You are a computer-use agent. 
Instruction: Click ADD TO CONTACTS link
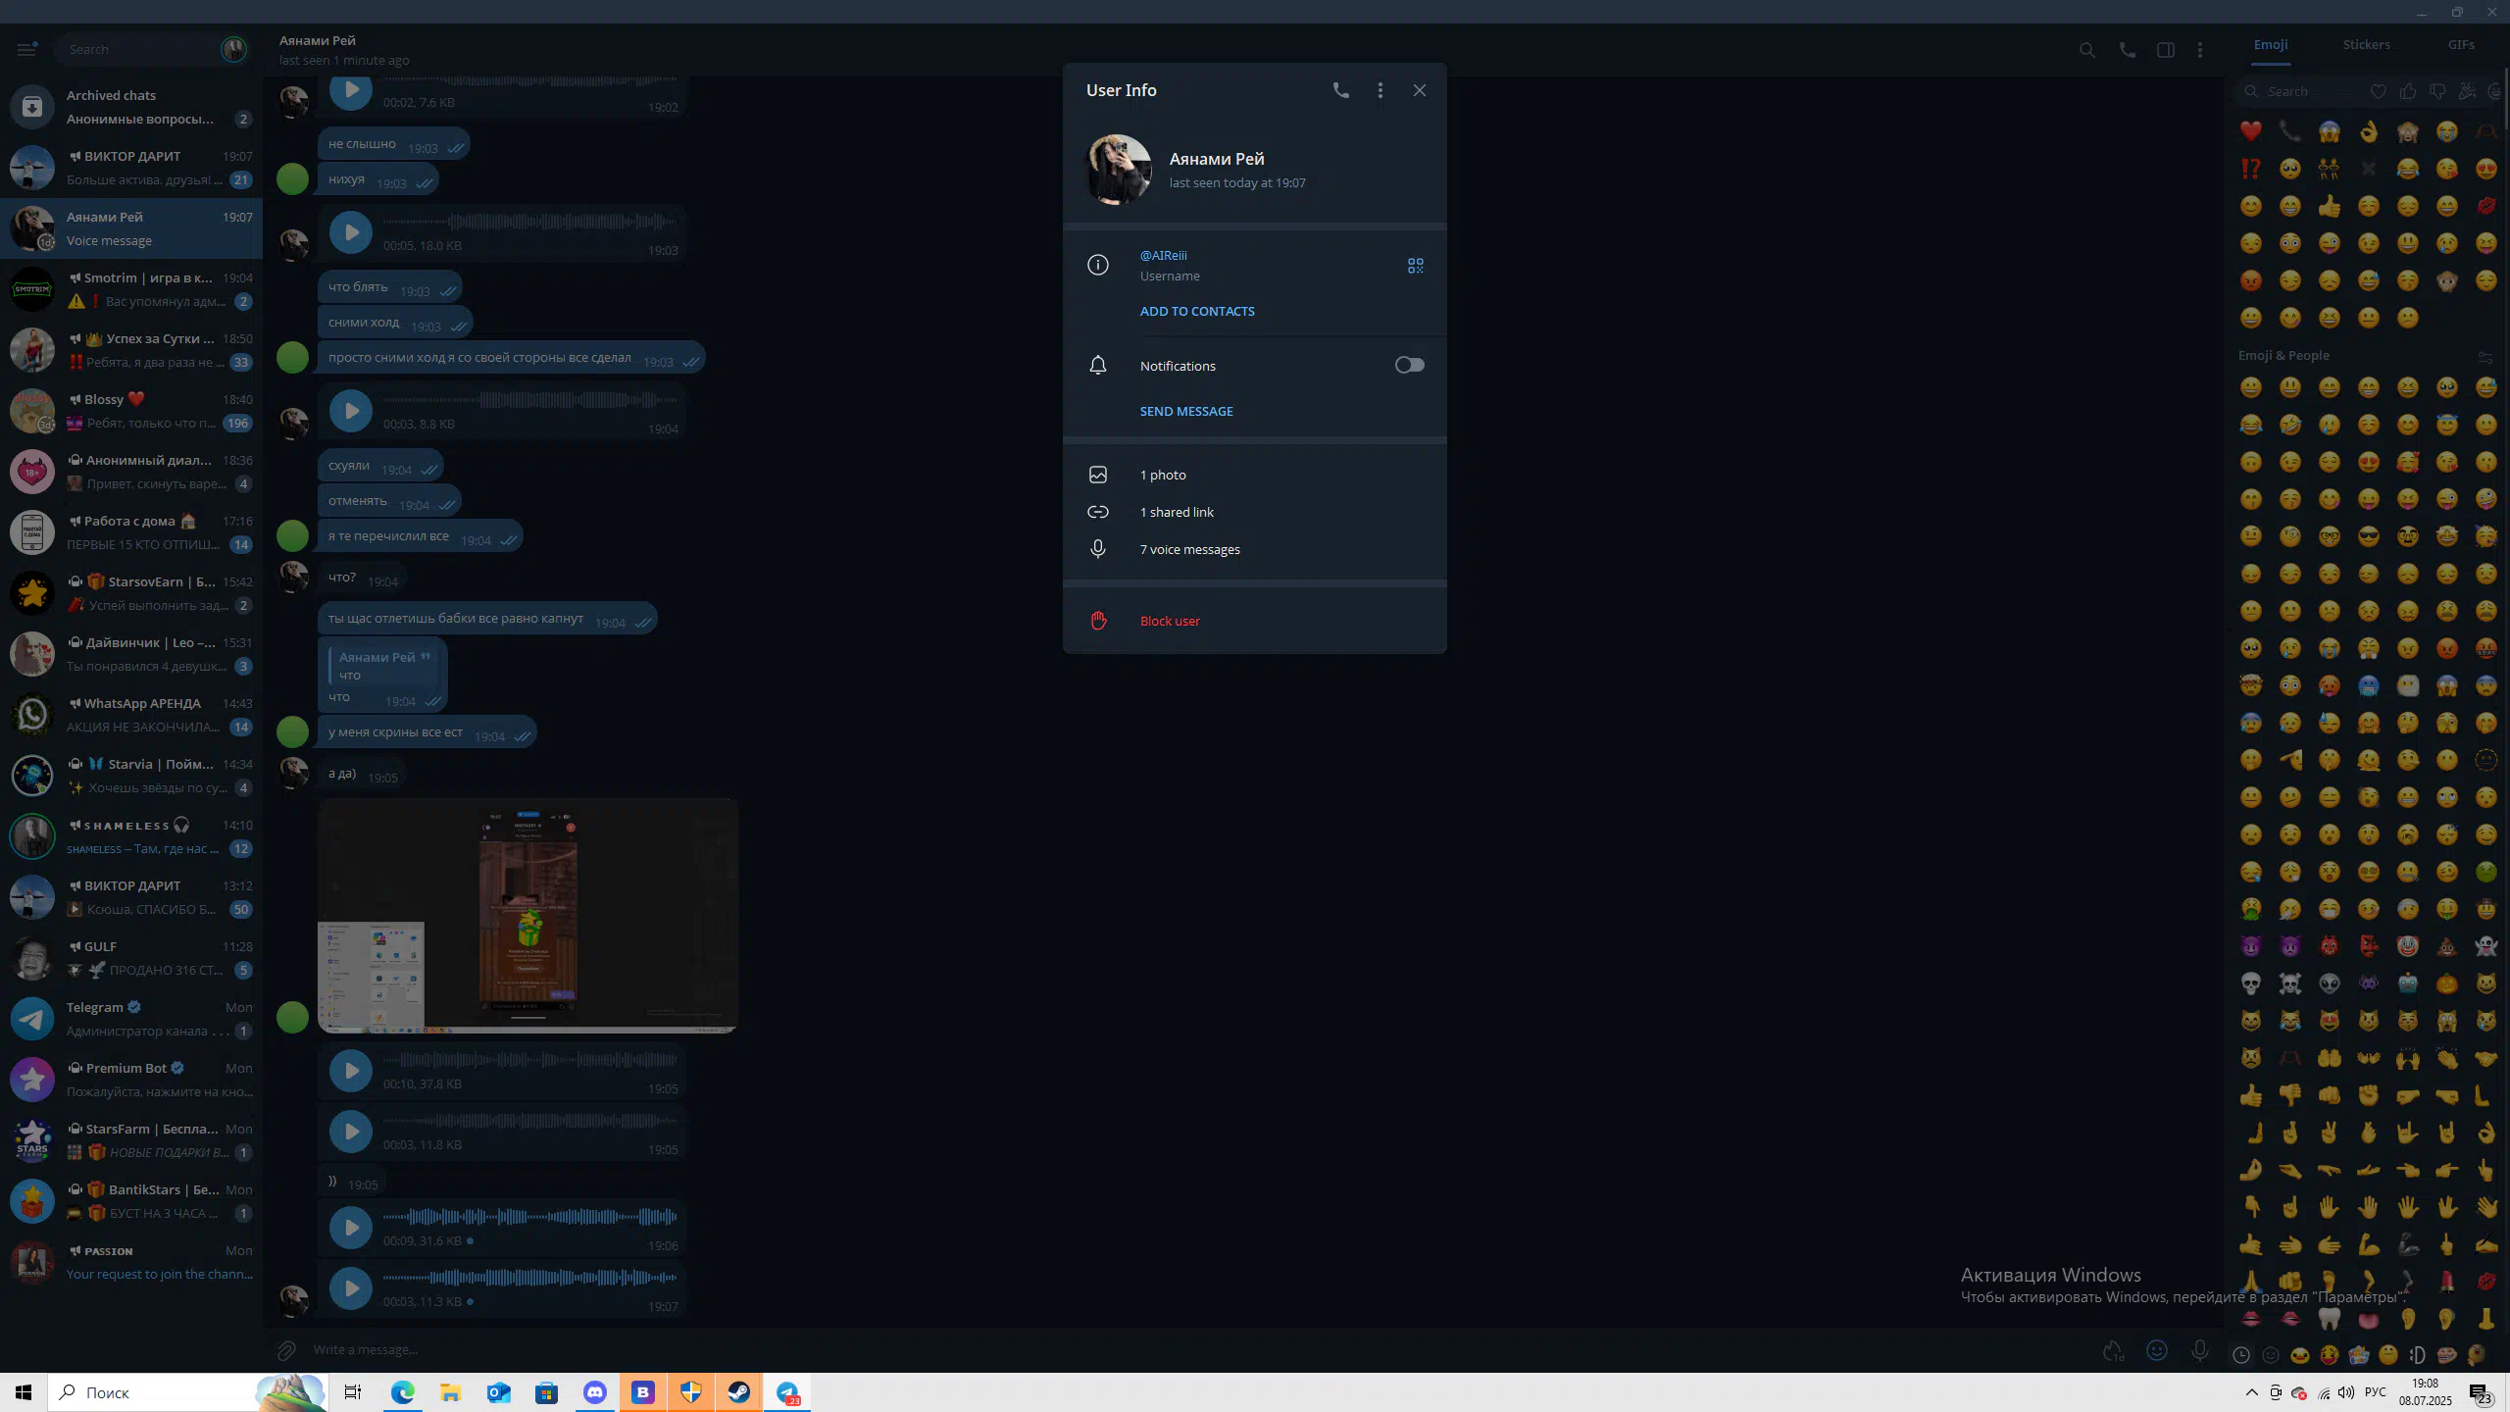(1196, 311)
